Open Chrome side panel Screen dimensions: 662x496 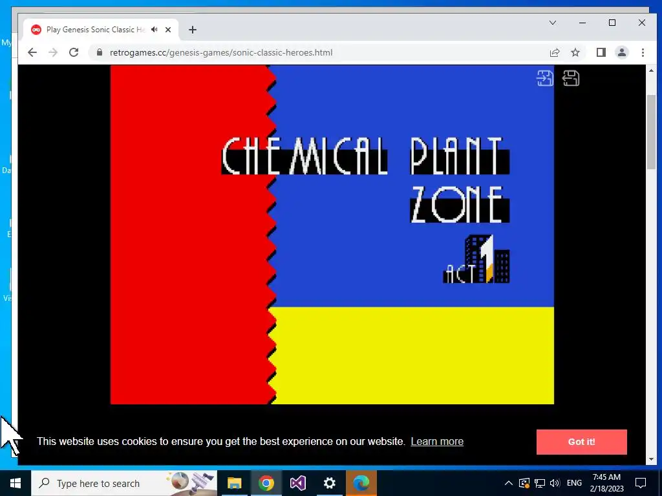pyautogui.click(x=601, y=52)
